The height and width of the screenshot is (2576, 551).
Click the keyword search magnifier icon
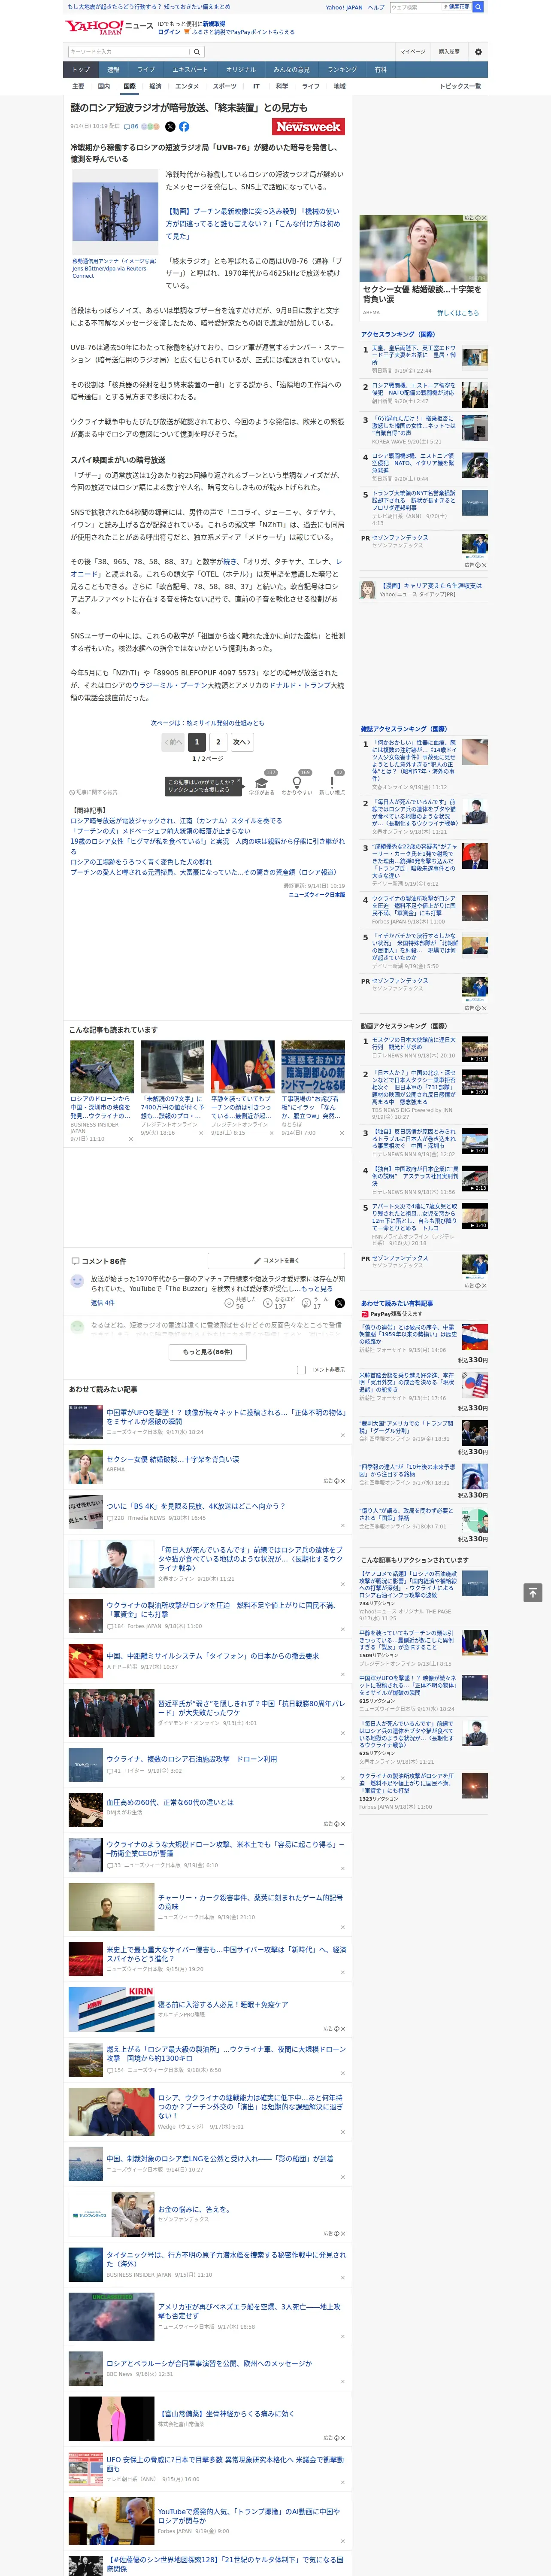pyautogui.click(x=197, y=52)
